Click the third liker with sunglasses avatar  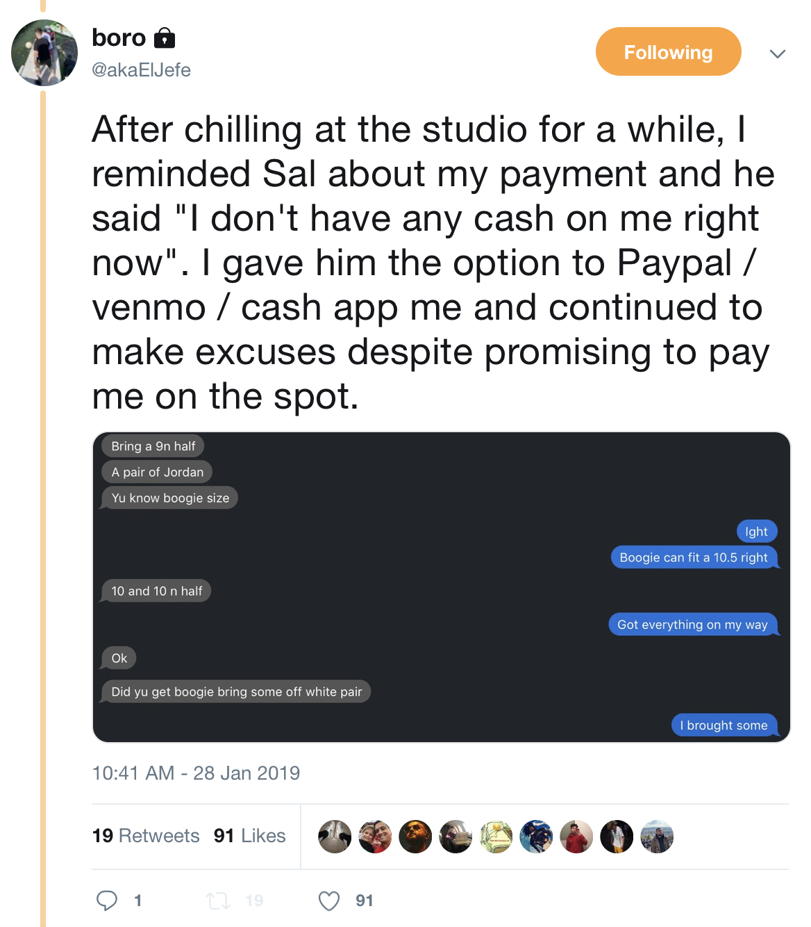(415, 837)
